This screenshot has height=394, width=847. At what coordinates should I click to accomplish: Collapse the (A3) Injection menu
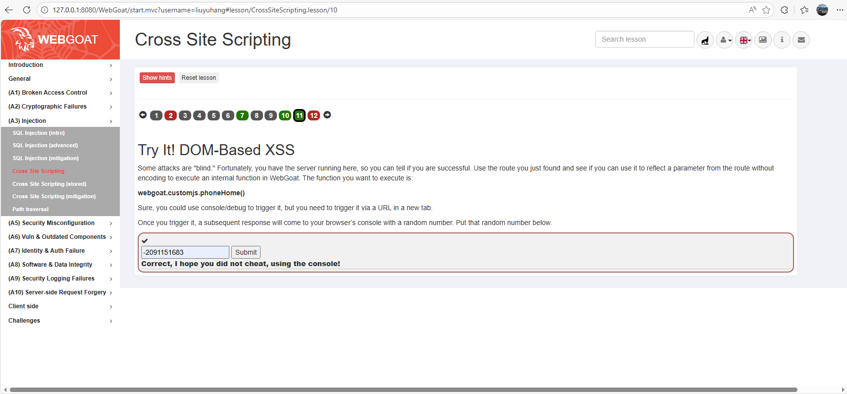point(60,121)
